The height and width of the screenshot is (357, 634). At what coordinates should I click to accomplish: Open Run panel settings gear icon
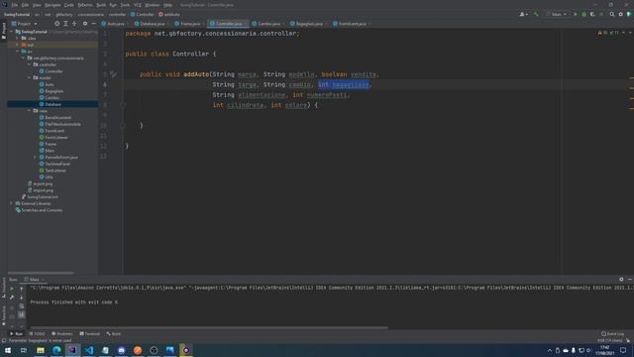[x=621, y=280]
